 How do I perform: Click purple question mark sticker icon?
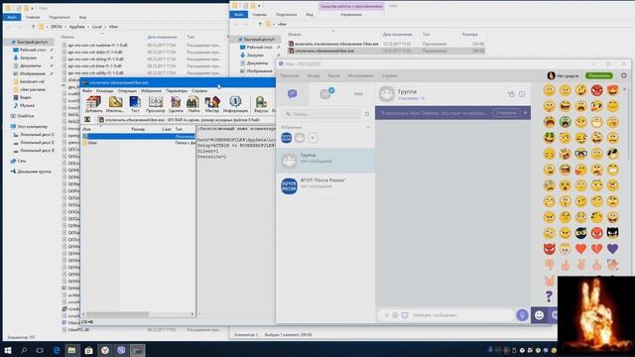[549, 297]
